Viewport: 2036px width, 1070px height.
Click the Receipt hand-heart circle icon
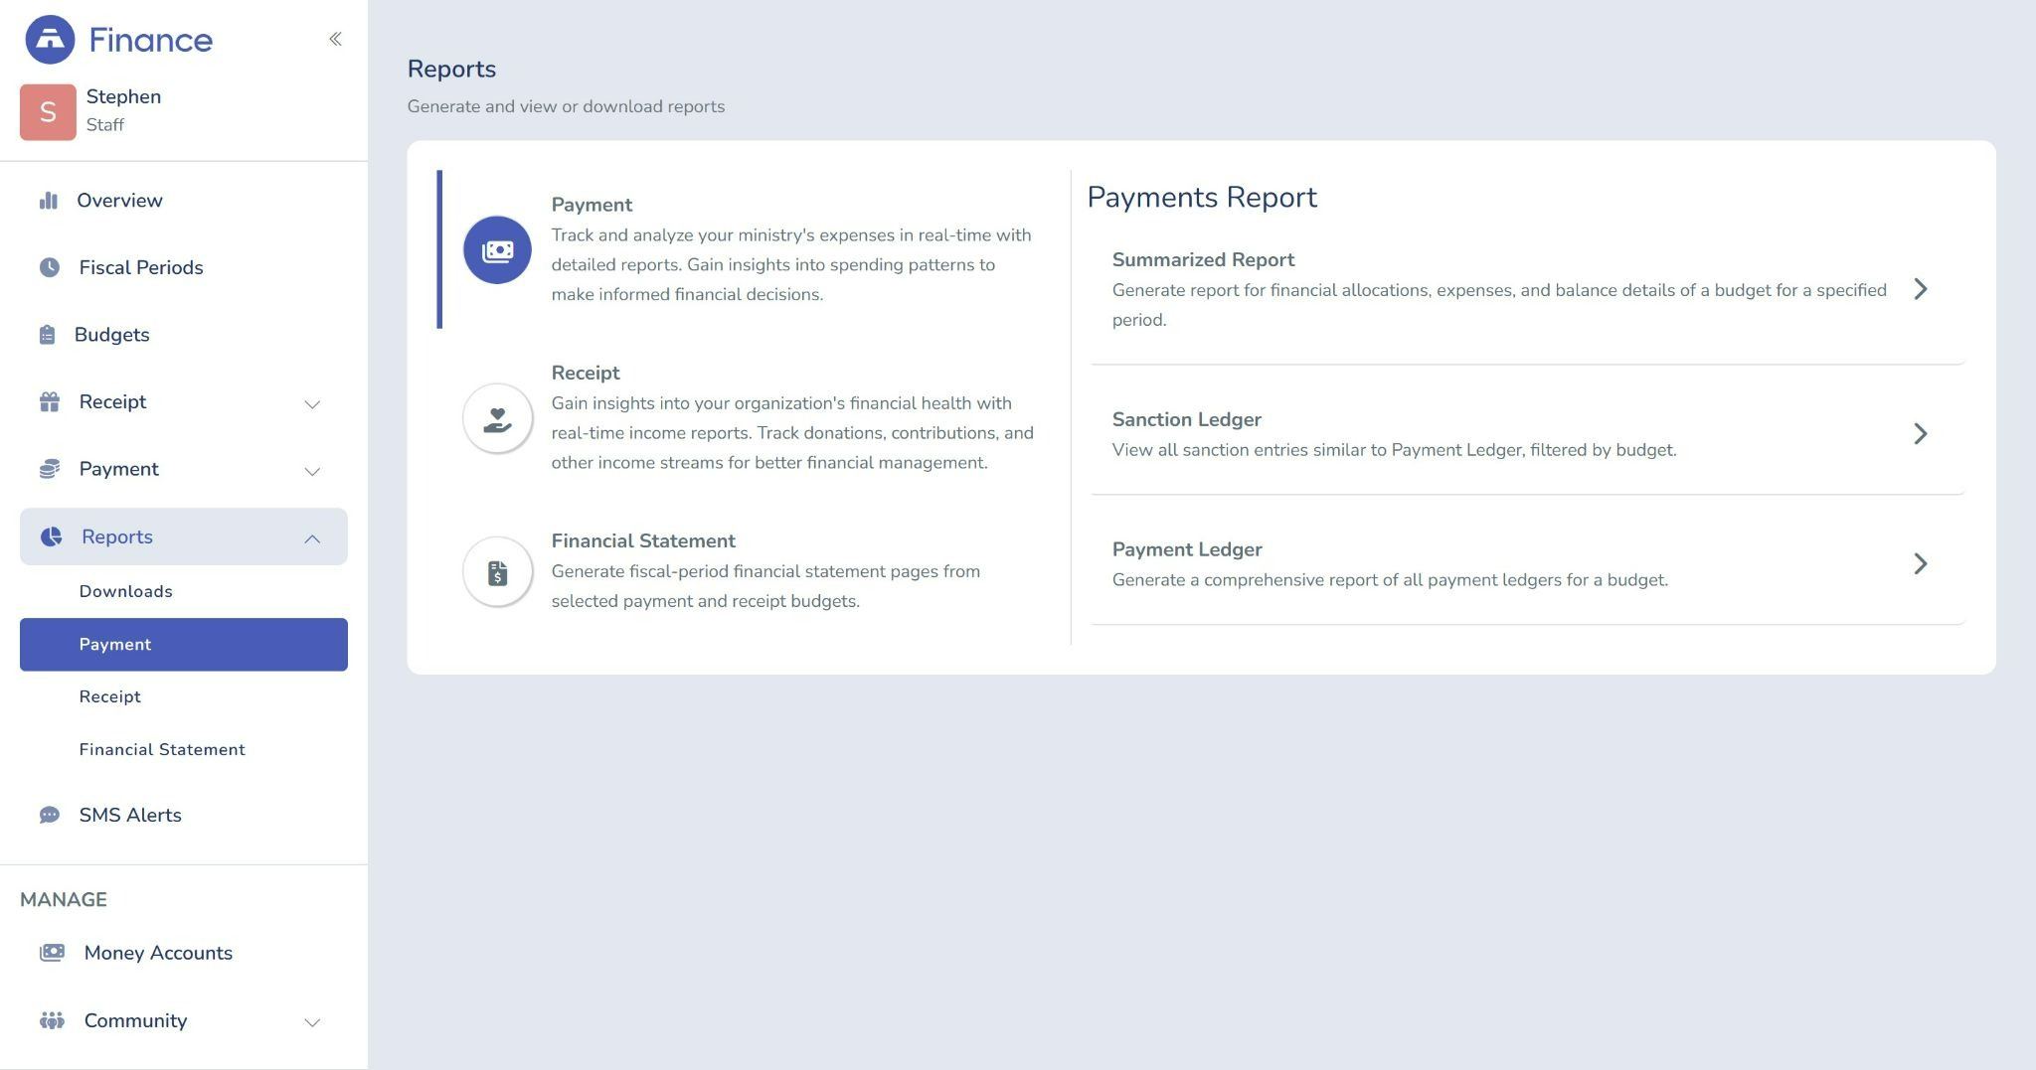coord(497,418)
